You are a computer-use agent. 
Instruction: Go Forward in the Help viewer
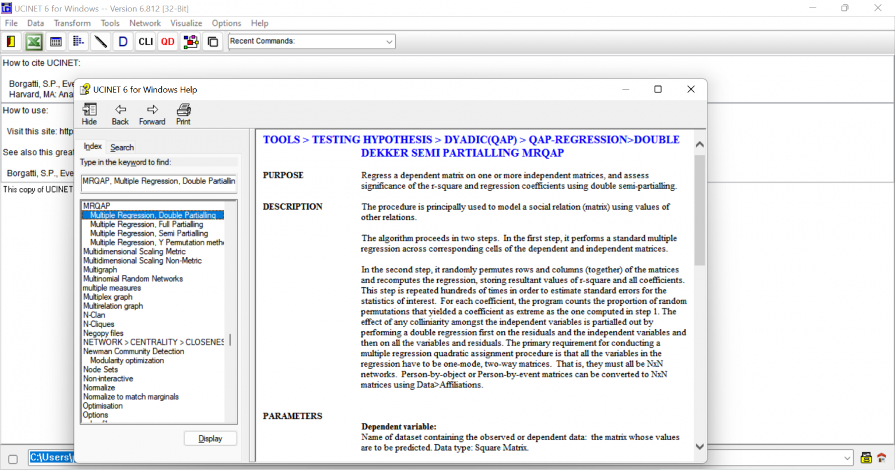[x=152, y=114]
